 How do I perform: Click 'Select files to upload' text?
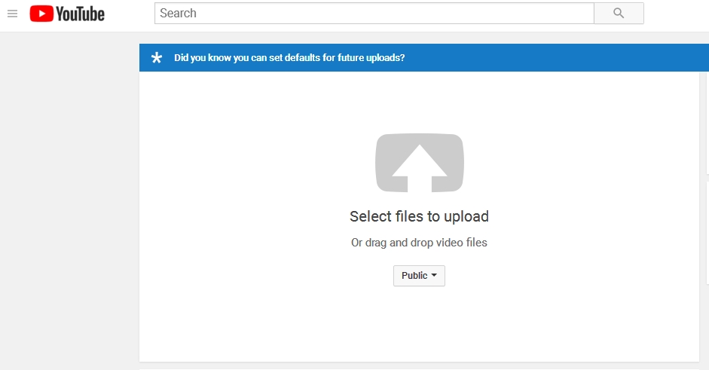coord(419,216)
